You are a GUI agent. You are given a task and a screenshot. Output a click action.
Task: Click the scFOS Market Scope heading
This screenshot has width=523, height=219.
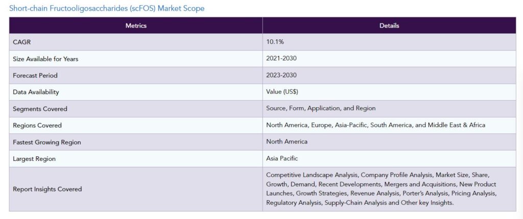click(107, 8)
